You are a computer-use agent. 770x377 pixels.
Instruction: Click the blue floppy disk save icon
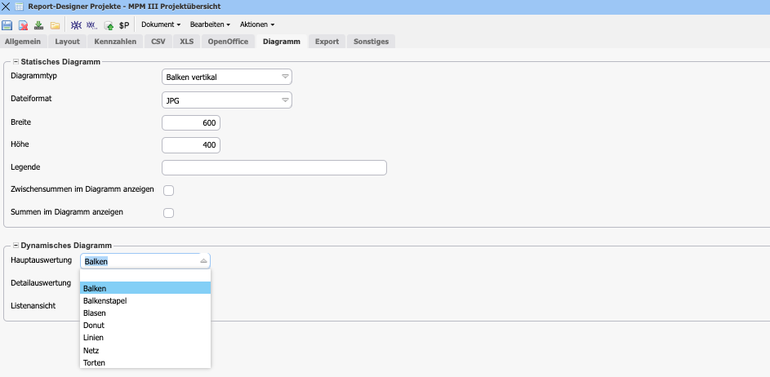pos(7,25)
